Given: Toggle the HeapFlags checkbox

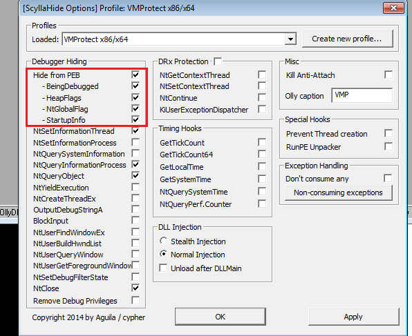Looking at the screenshot, I should [135, 97].
